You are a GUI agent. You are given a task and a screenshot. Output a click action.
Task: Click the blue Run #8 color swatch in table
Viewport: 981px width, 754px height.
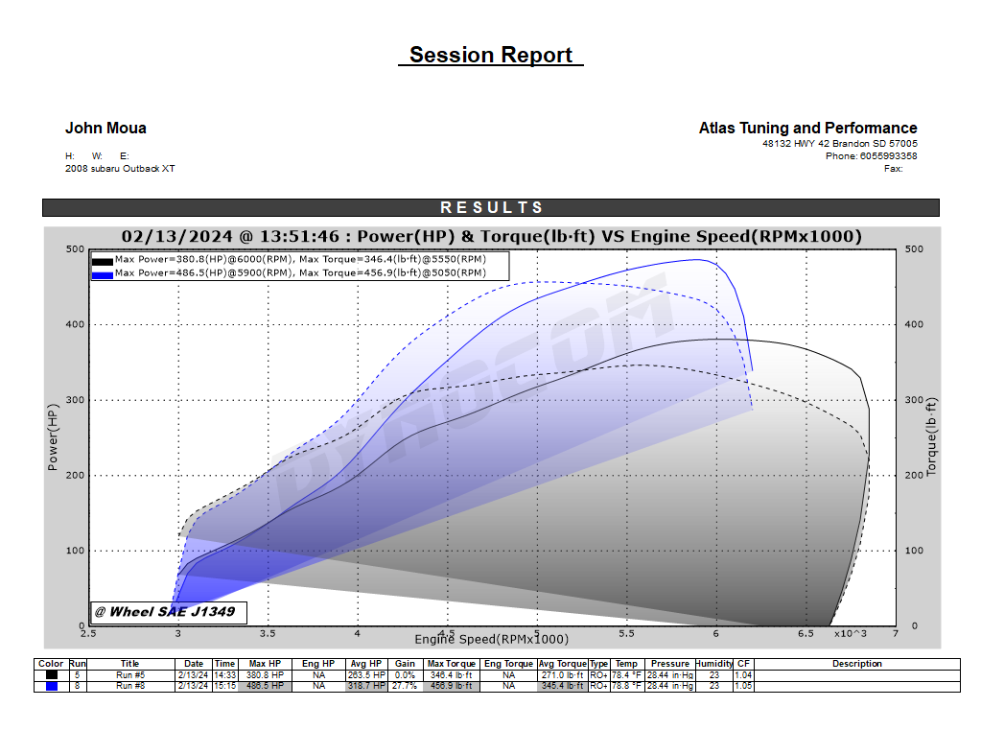50,686
